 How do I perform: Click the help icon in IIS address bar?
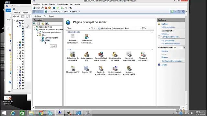pyautogui.click(x=183, y=12)
